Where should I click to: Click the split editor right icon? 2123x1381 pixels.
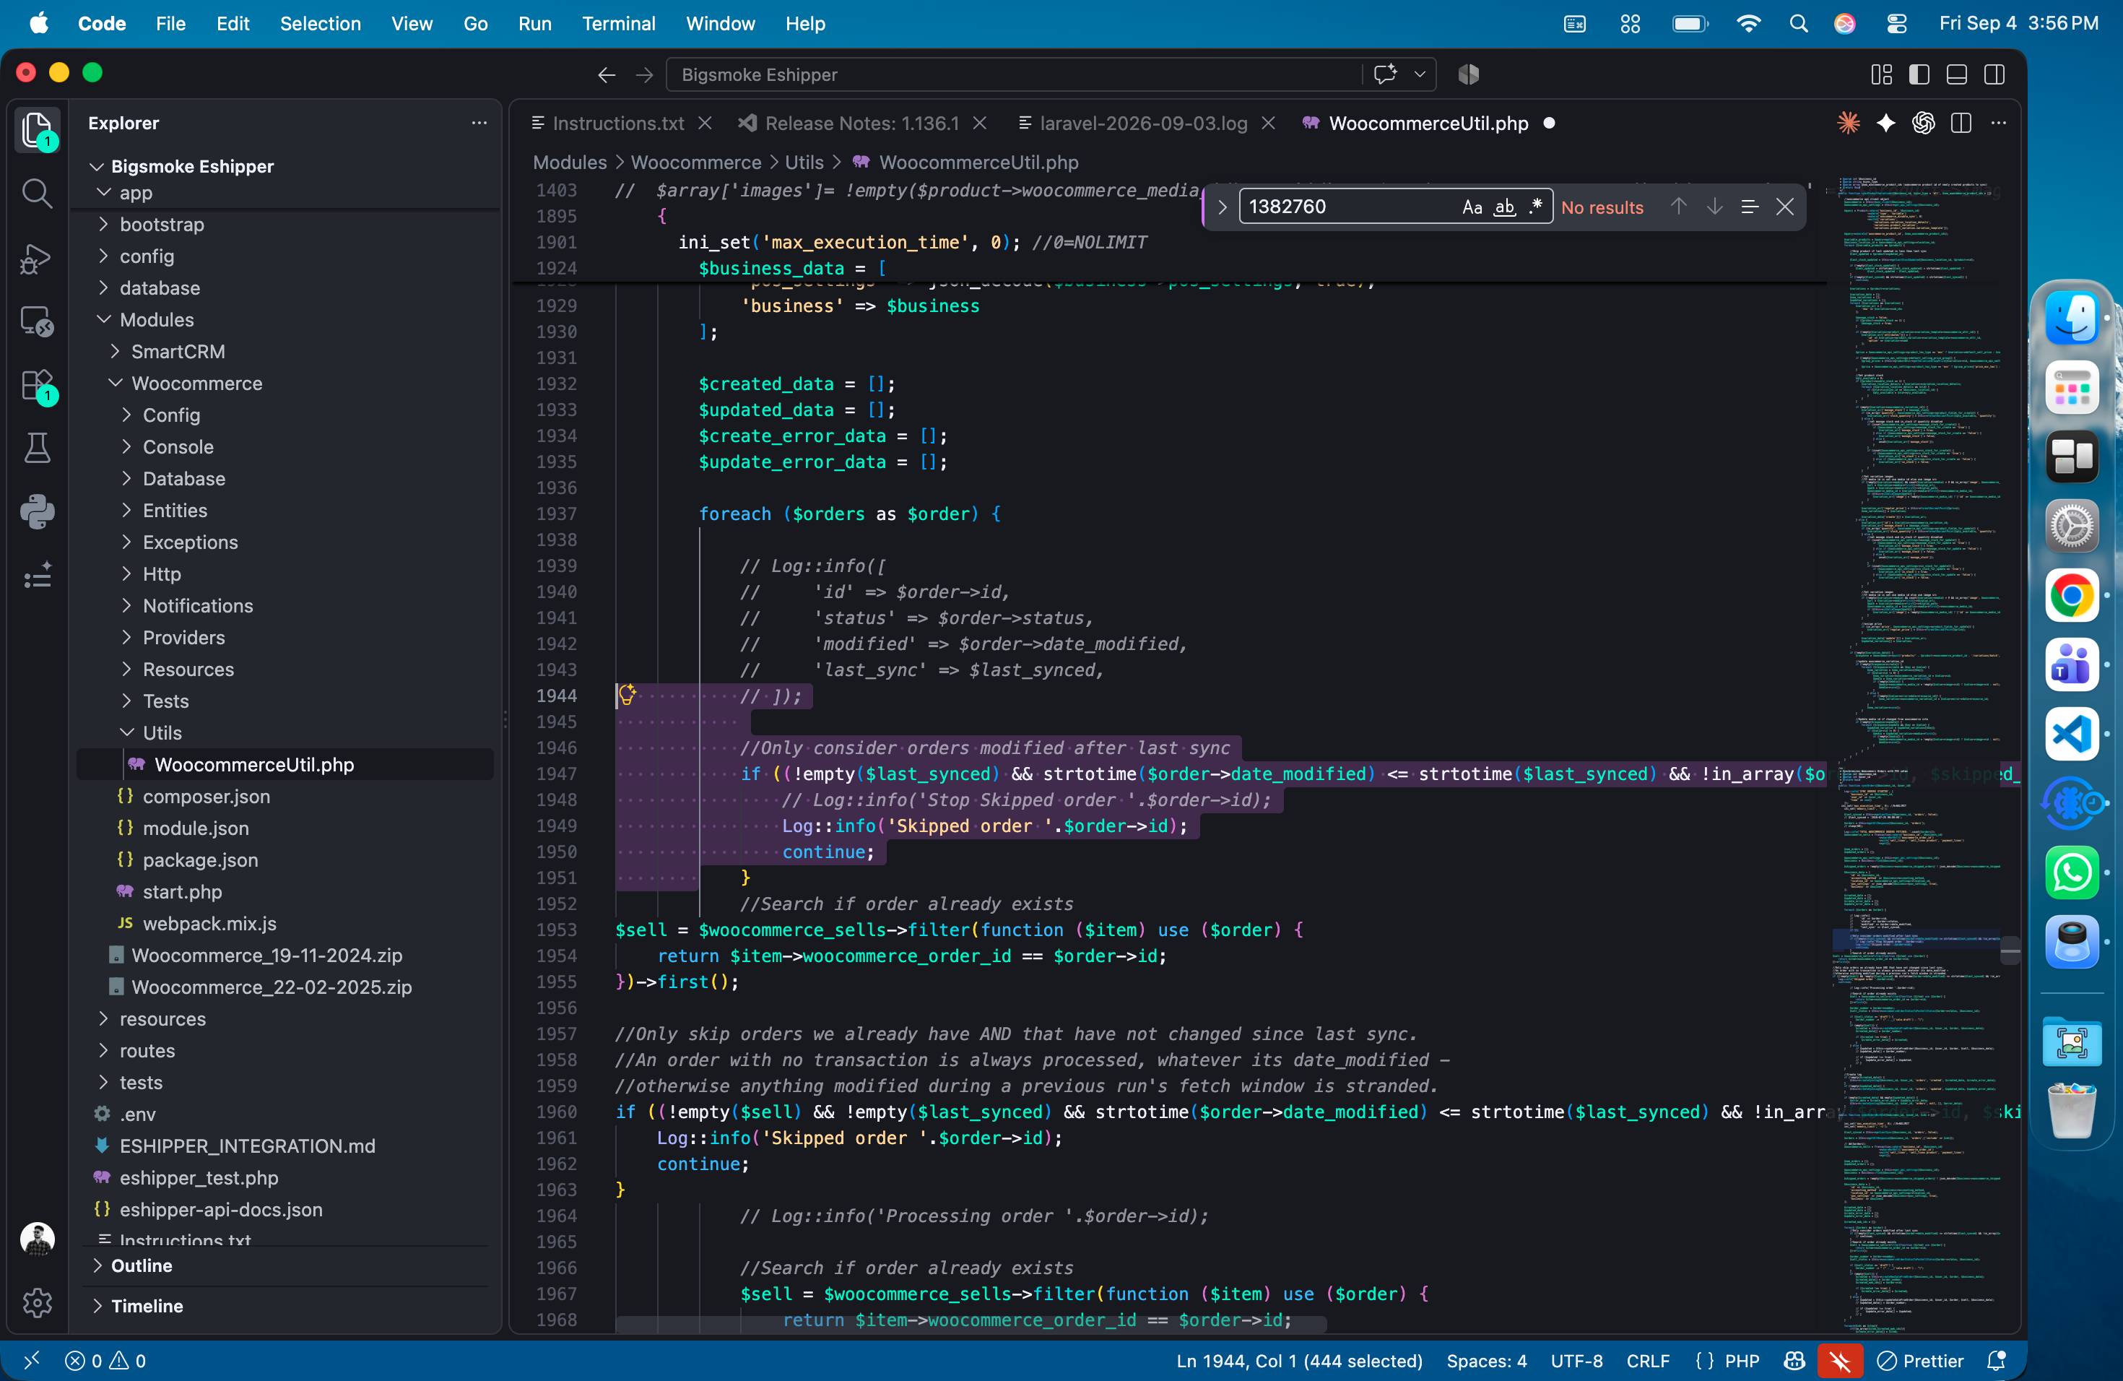point(1961,123)
